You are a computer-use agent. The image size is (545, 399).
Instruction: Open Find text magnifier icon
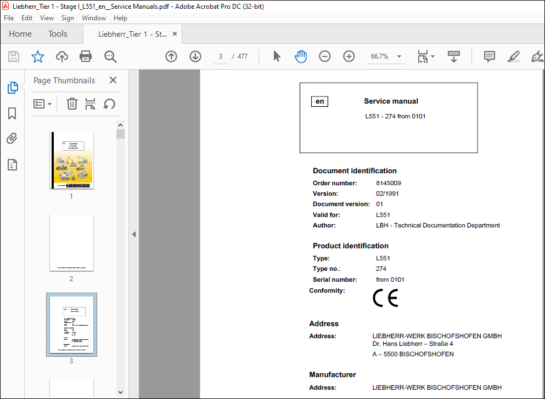[x=110, y=56]
